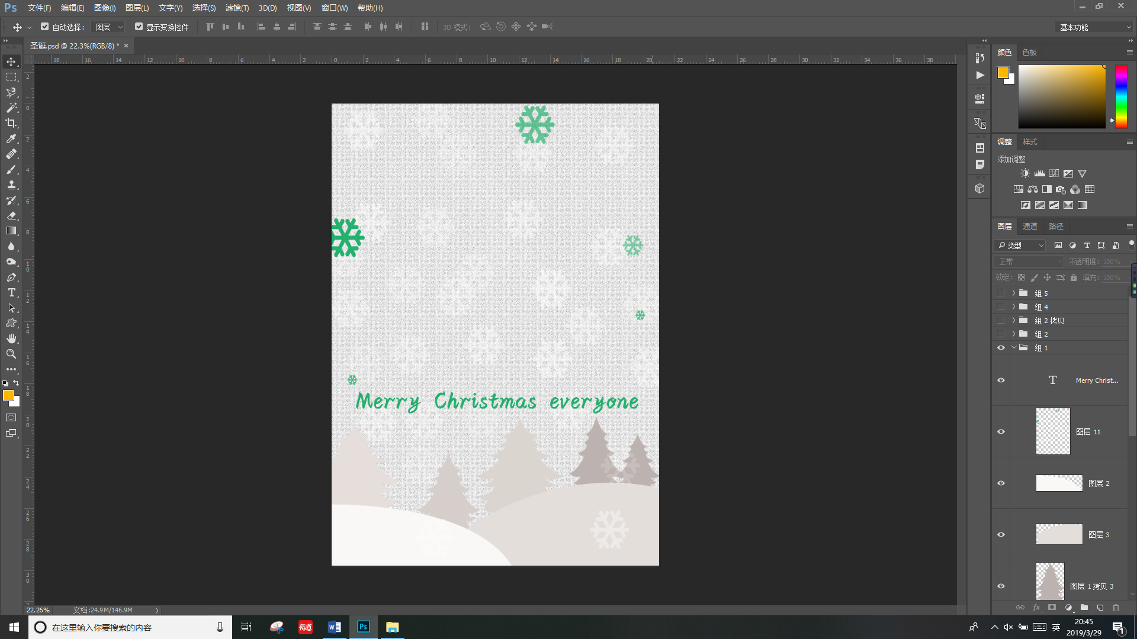Viewport: 1137px width, 639px height.
Task: Select the Move tool
Action: pos(11,62)
